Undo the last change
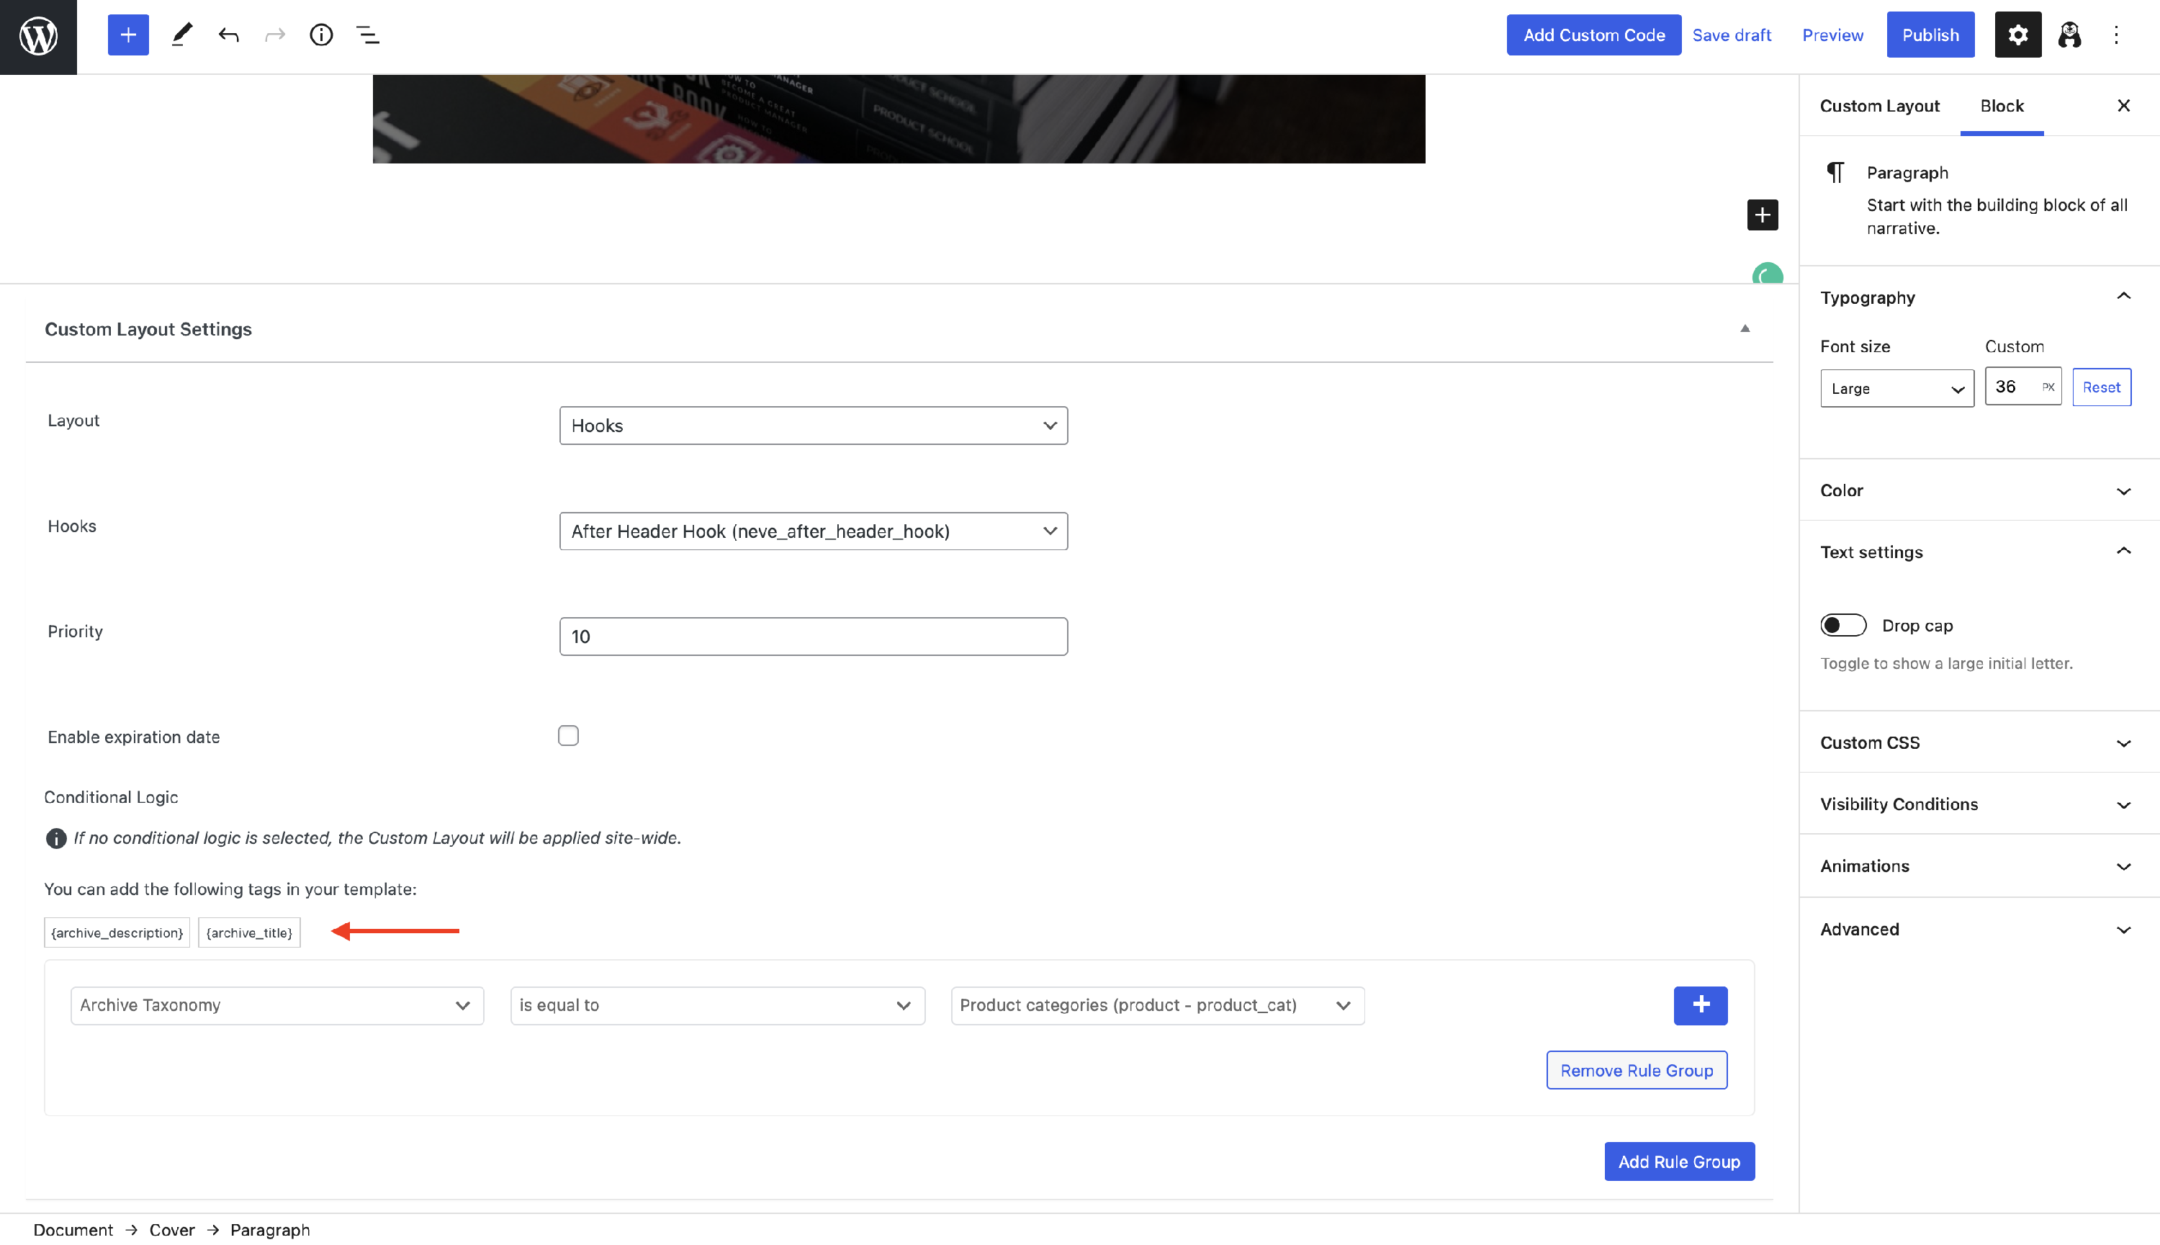Screen dimensions: 2160x1245 (x=228, y=35)
